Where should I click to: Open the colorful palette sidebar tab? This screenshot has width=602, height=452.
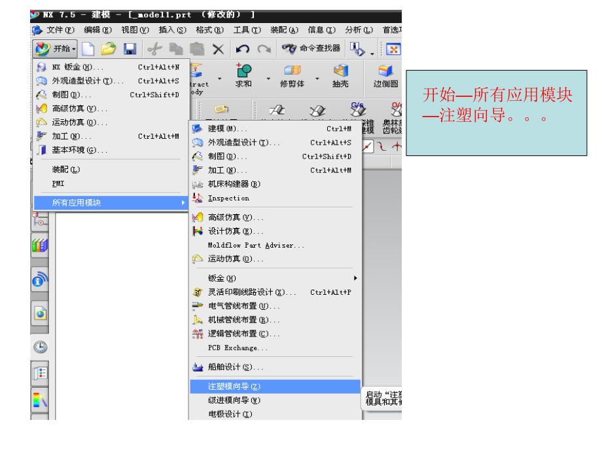click(40, 400)
